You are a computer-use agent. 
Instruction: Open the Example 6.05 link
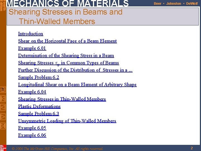[32, 128]
